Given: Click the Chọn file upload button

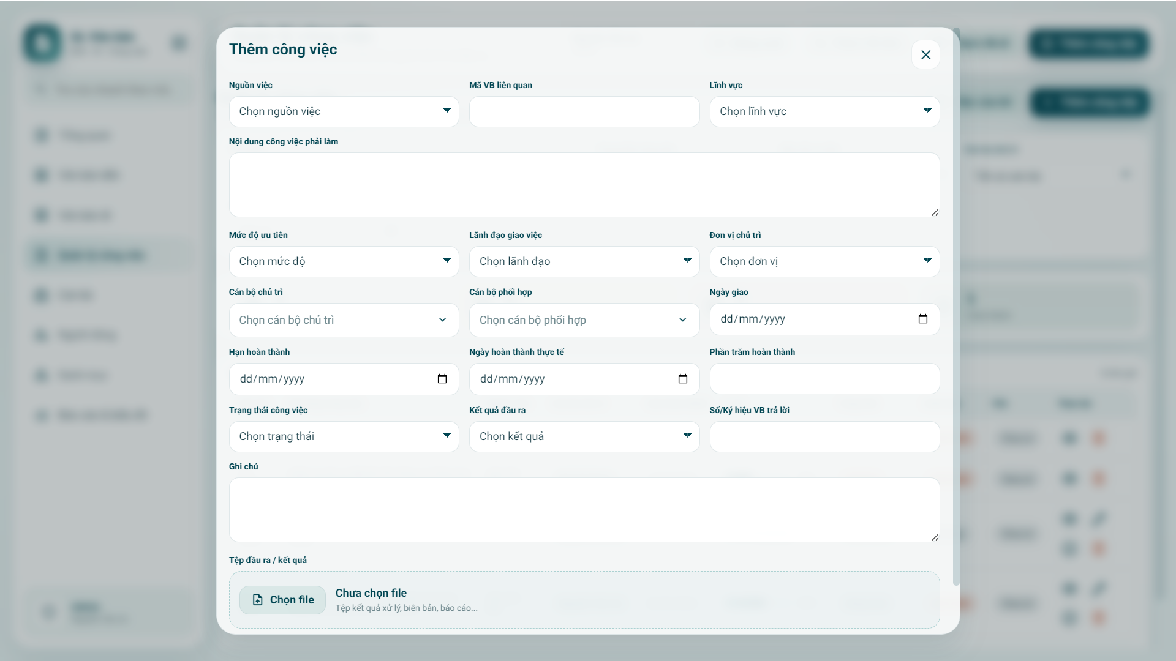Looking at the screenshot, I should [x=282, y=600].
